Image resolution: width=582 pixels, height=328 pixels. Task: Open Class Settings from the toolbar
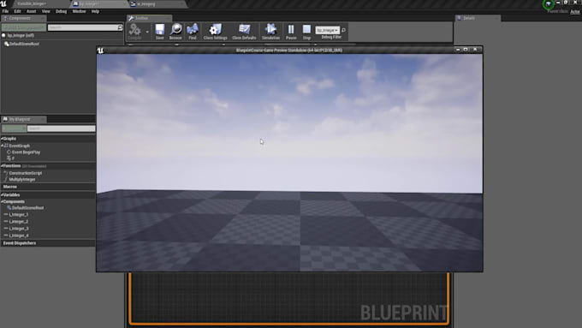click(x=215, y=31)
